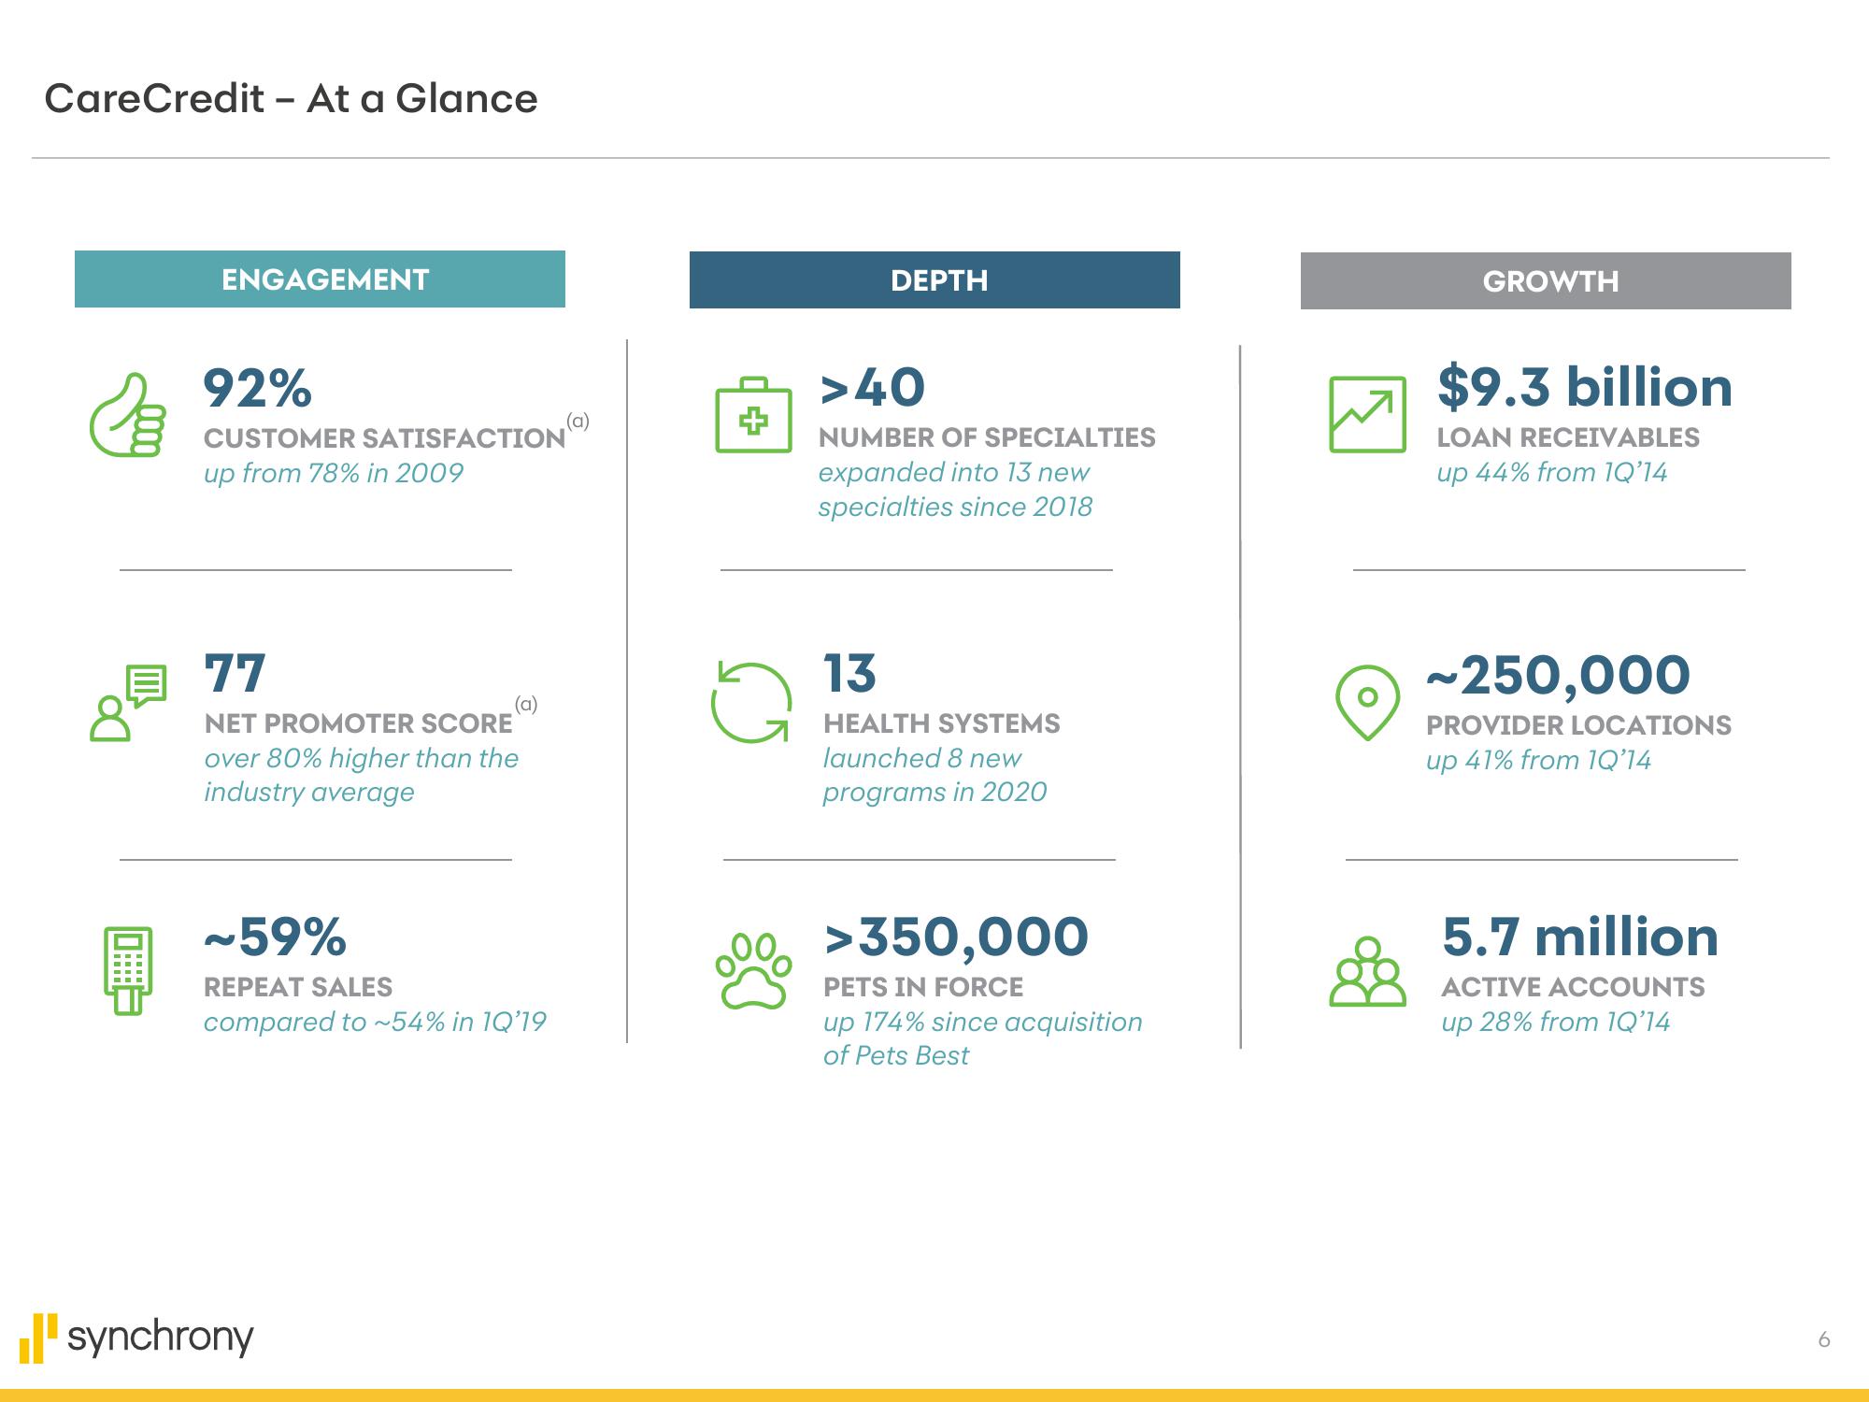Click 'launched 8 new programs in 2020'

click(x=934, y=775)
